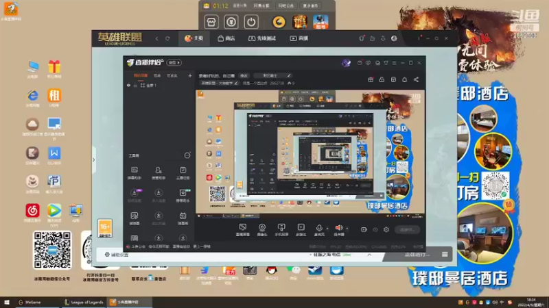Image resolution: width=549 pixels, height=308 pixels.
Task: Expand server selection chevron
Action: coord(369,255)
